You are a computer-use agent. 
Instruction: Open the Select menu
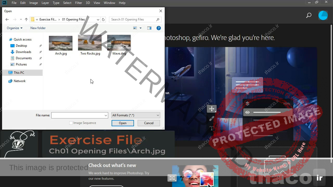pyautogui.click(x=67, y=3)
